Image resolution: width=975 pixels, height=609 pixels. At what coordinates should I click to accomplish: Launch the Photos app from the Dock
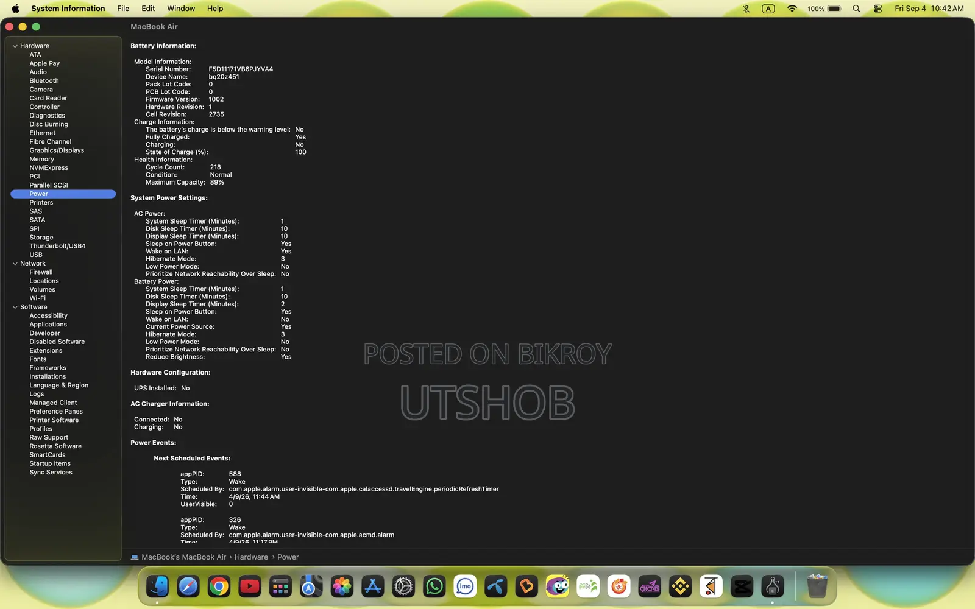click(x=342, y=586)
